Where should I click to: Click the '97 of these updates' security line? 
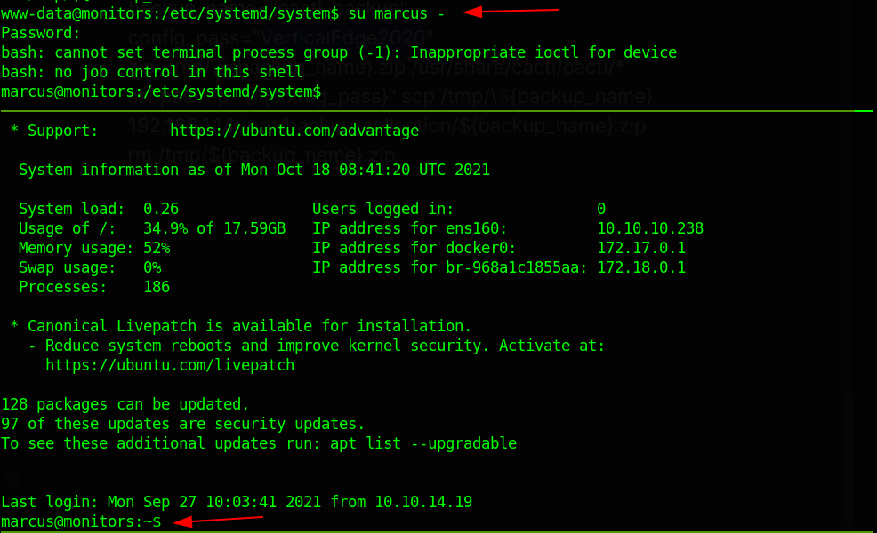pos(183,424)
